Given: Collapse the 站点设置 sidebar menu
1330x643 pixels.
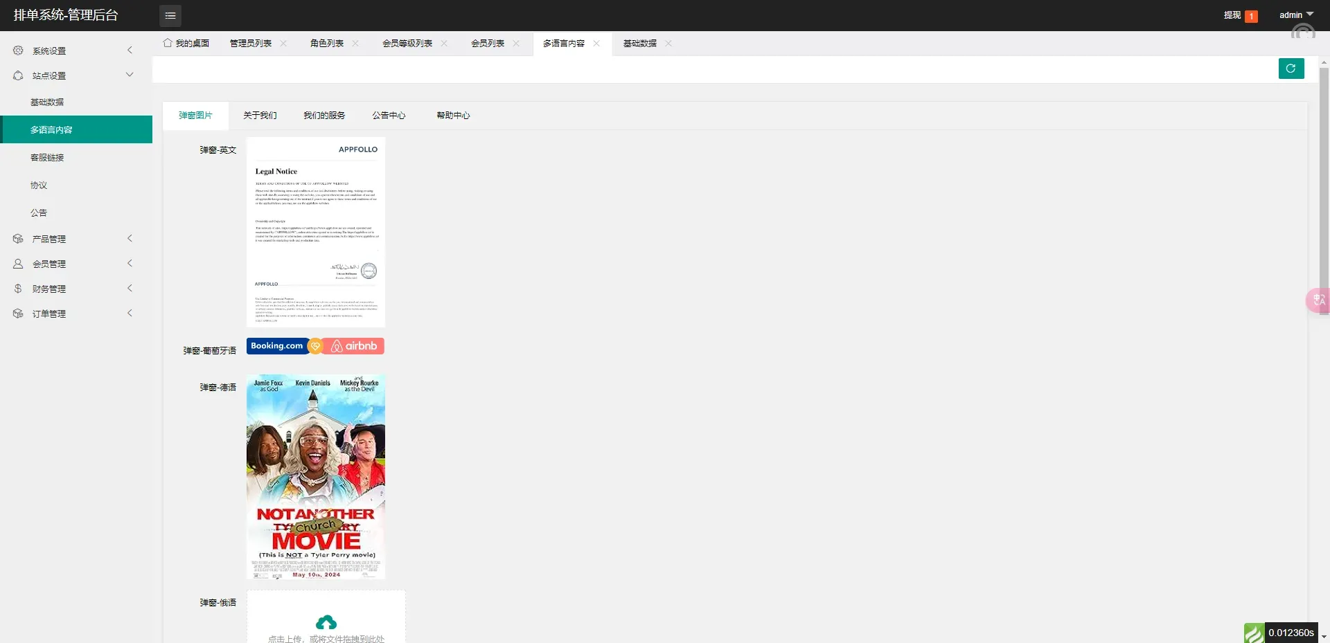Looking at the screenshot, I should 73,75.
